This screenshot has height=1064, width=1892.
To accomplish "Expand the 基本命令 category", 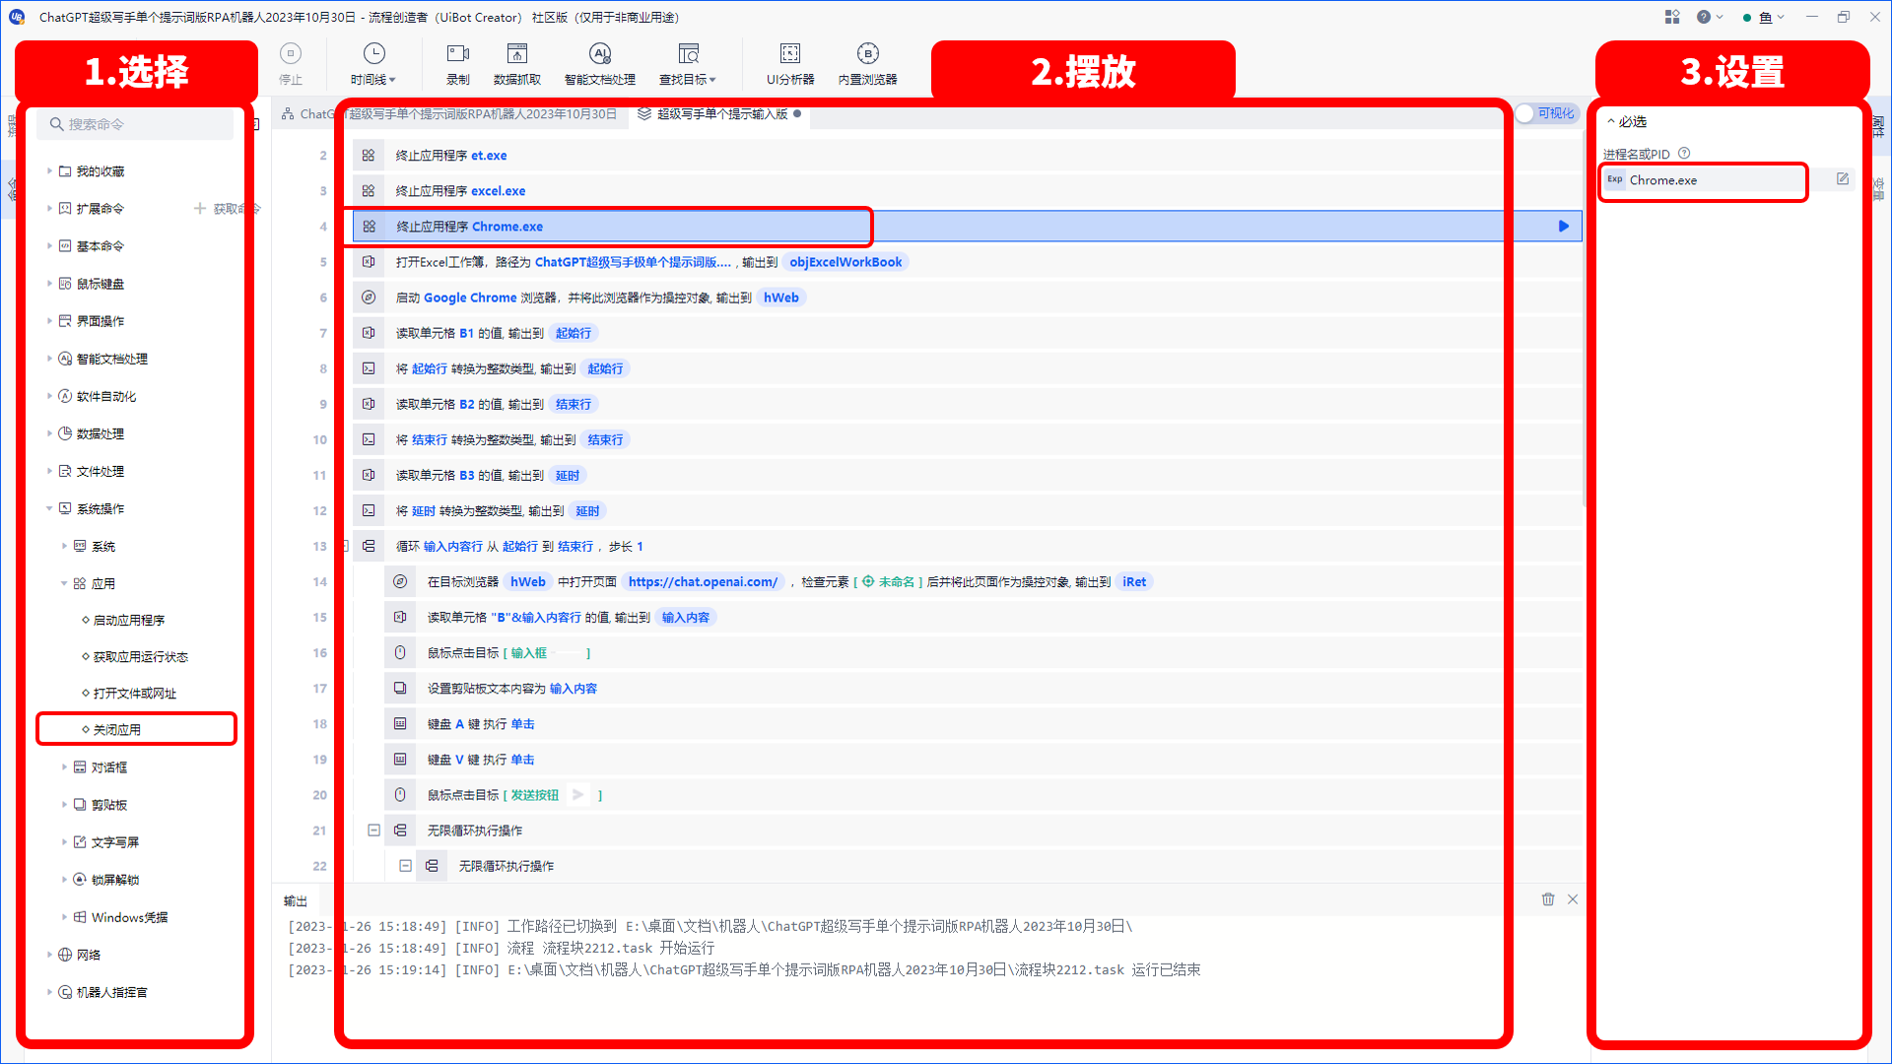I will pos(49,246).
